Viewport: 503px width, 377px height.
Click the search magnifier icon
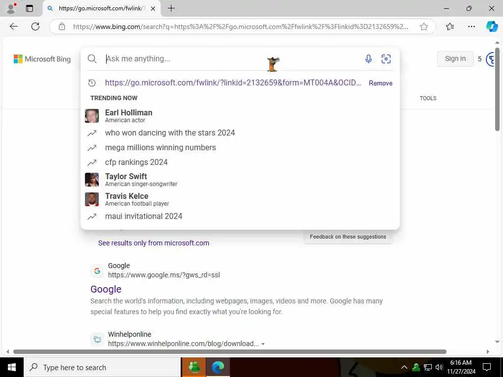pos(92,59)
